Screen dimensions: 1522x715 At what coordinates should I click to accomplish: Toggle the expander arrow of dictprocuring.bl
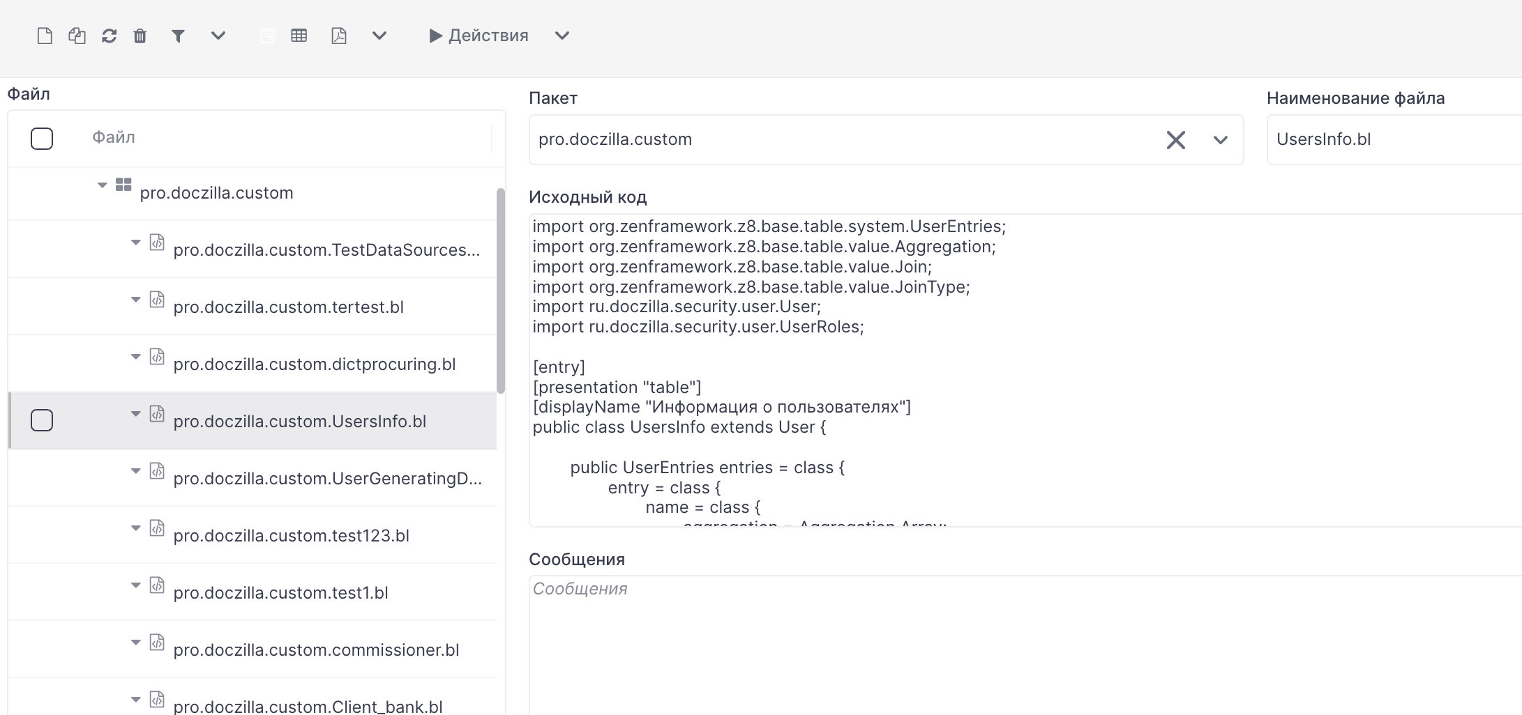(x=136, y=356)
